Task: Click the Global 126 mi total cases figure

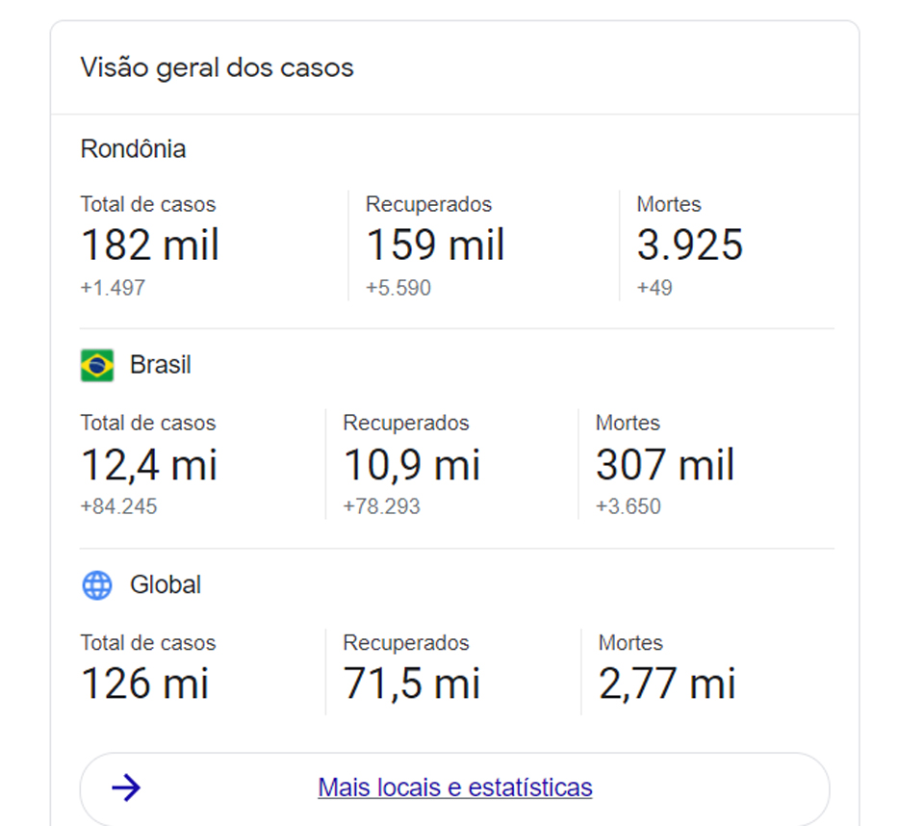Action: [145, 684]
